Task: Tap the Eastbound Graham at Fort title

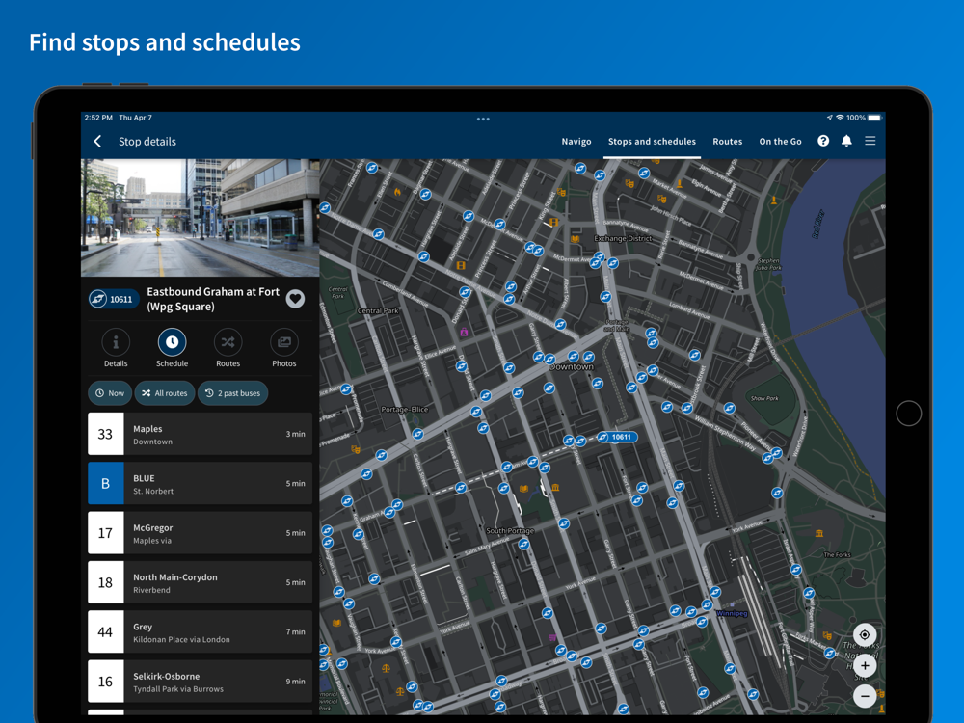Action: pyautogui.click(x=213, y=299)
